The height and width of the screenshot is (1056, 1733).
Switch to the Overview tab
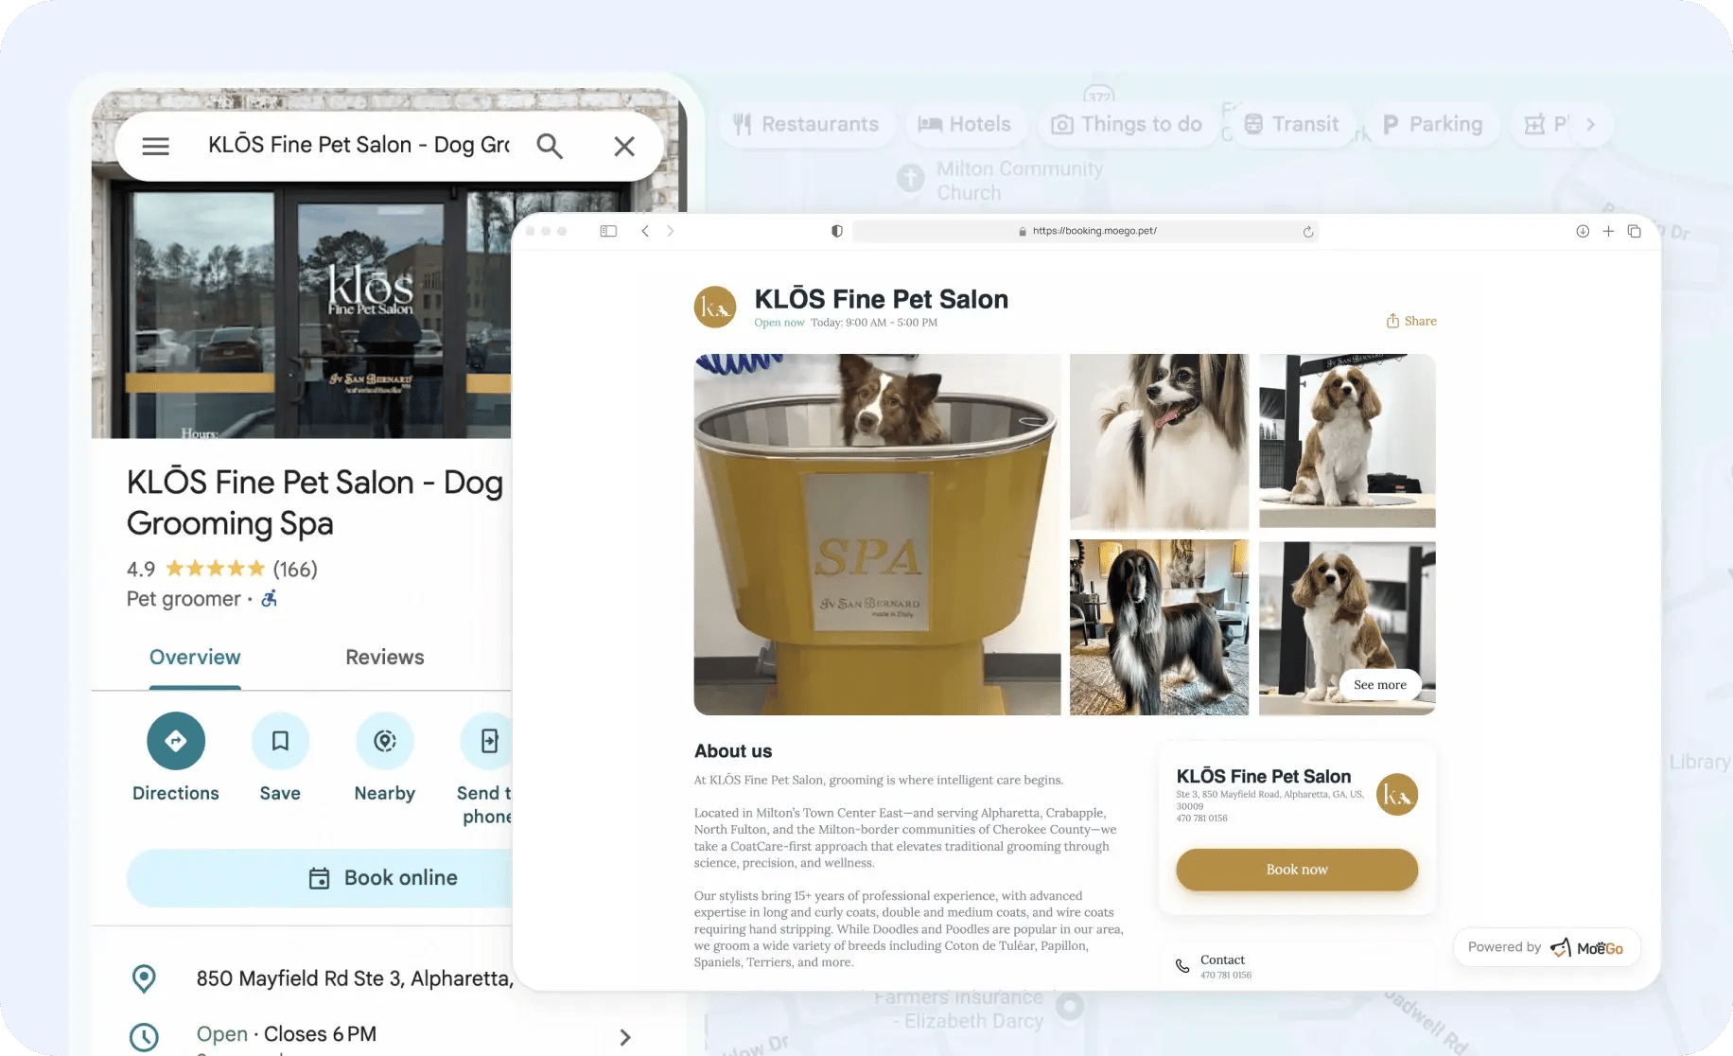tap(195, 657)
